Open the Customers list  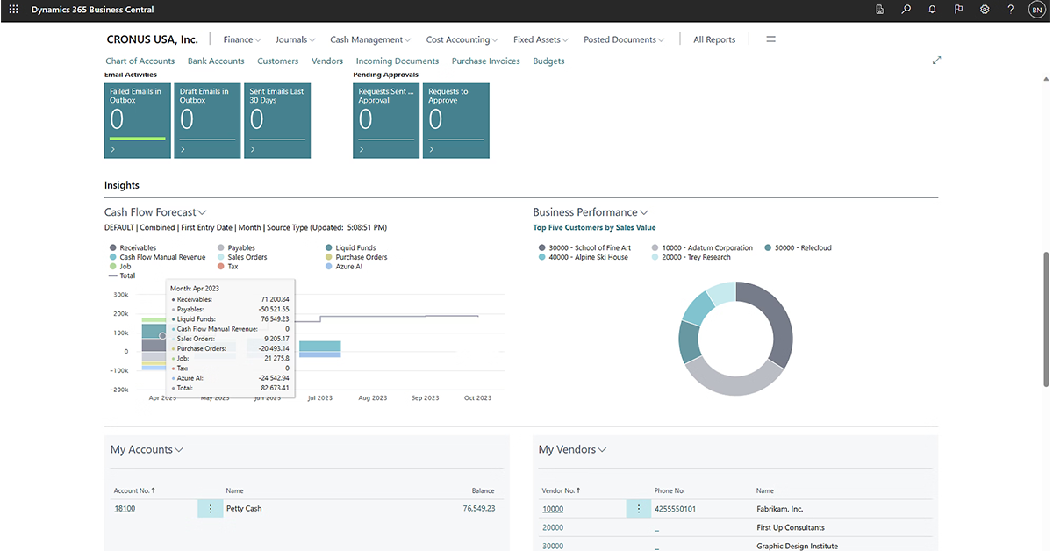pyautogui.click(x=277, y=61)
